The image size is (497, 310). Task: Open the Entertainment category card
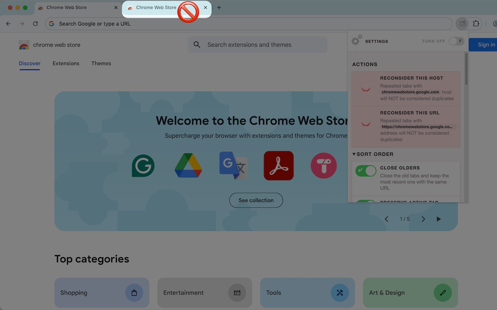[205, 293]
